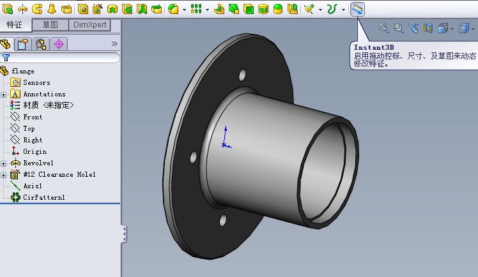This screenshot has height=277, width=478.
Task: Click the feature tree filter field
Action: [x=60, y=58]
